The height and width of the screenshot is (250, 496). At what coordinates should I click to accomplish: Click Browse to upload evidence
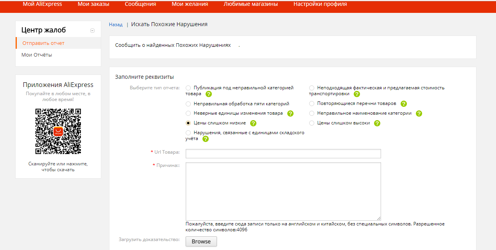click(x=201, y=241)
